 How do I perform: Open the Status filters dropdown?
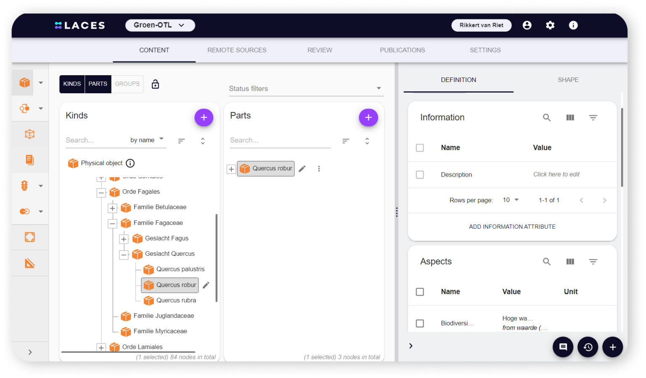[306, 89]
